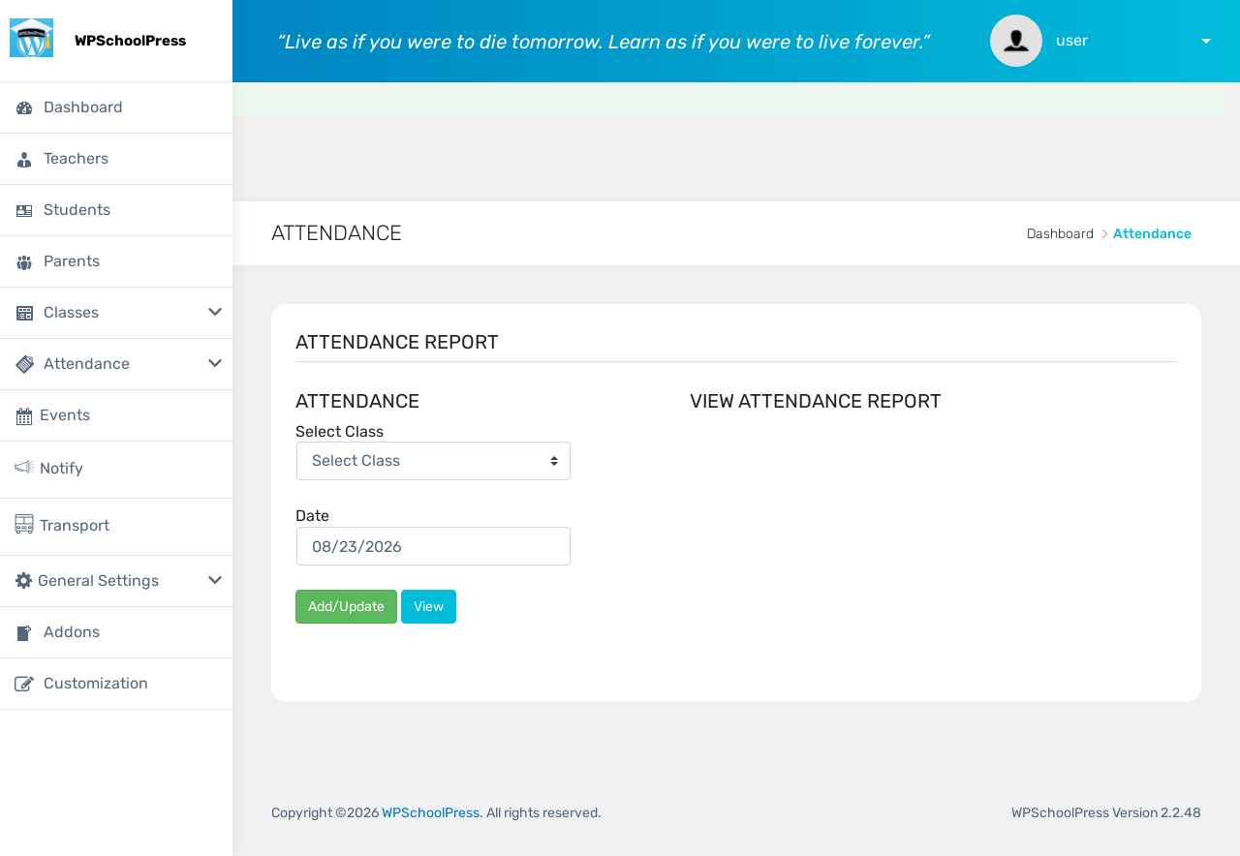The height and width of the screenshot is (856, 1240).
Task: Click the Add/Update button
Action: point(346,607)
